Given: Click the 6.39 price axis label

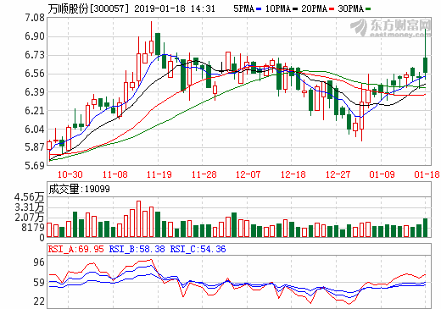Looking at the screenshot, I should pos(35,92).
